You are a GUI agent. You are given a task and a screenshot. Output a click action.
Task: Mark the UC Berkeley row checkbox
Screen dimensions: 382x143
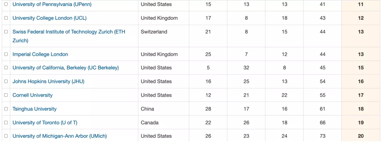[6, 67]
